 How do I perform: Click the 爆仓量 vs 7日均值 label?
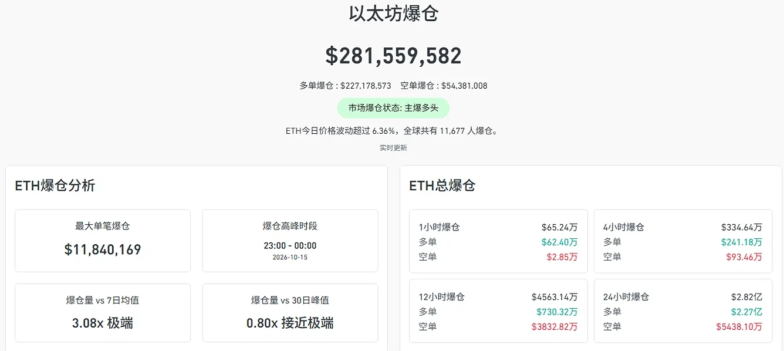[x=103, y=300]
